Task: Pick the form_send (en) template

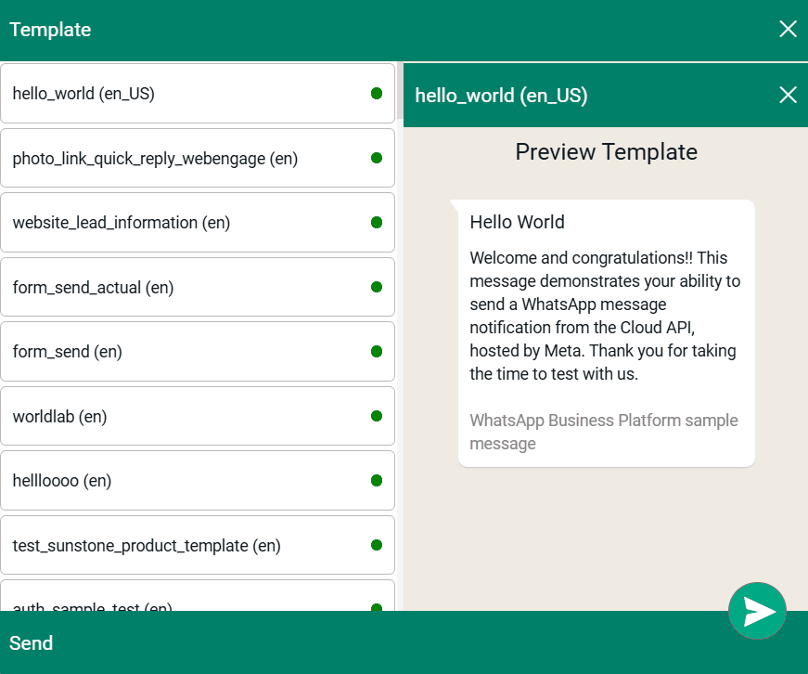Action: tap(186, 352)
